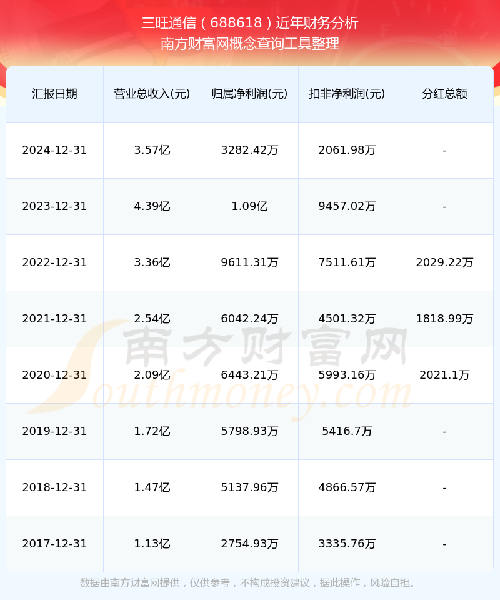500x600 pixels.
Task: Click the revenue value 1.13亿
Action: (152, 544)
